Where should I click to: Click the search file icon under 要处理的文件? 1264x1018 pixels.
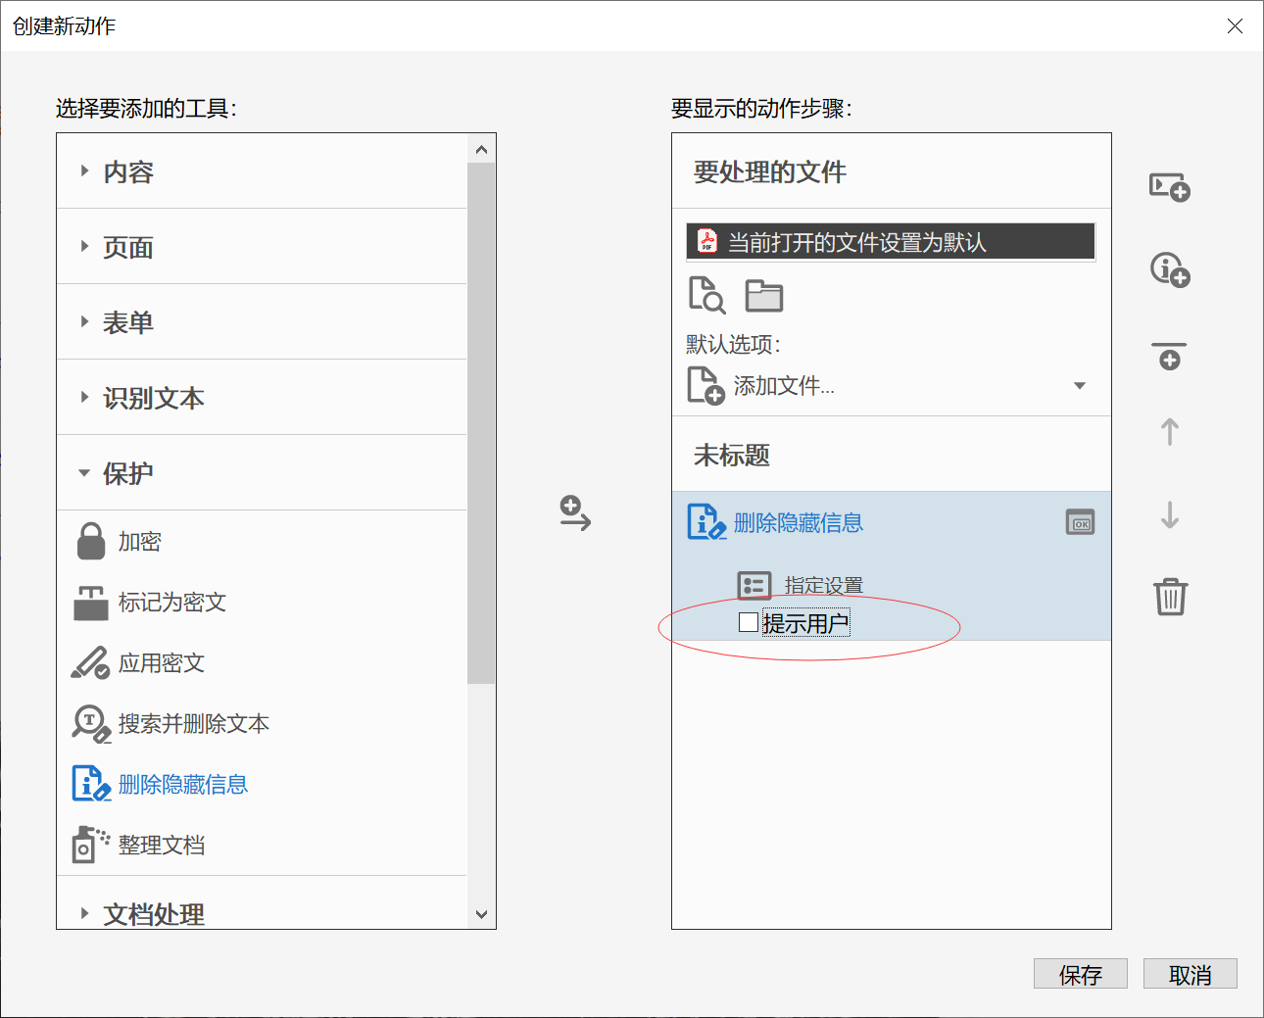[x=706, y=295]
